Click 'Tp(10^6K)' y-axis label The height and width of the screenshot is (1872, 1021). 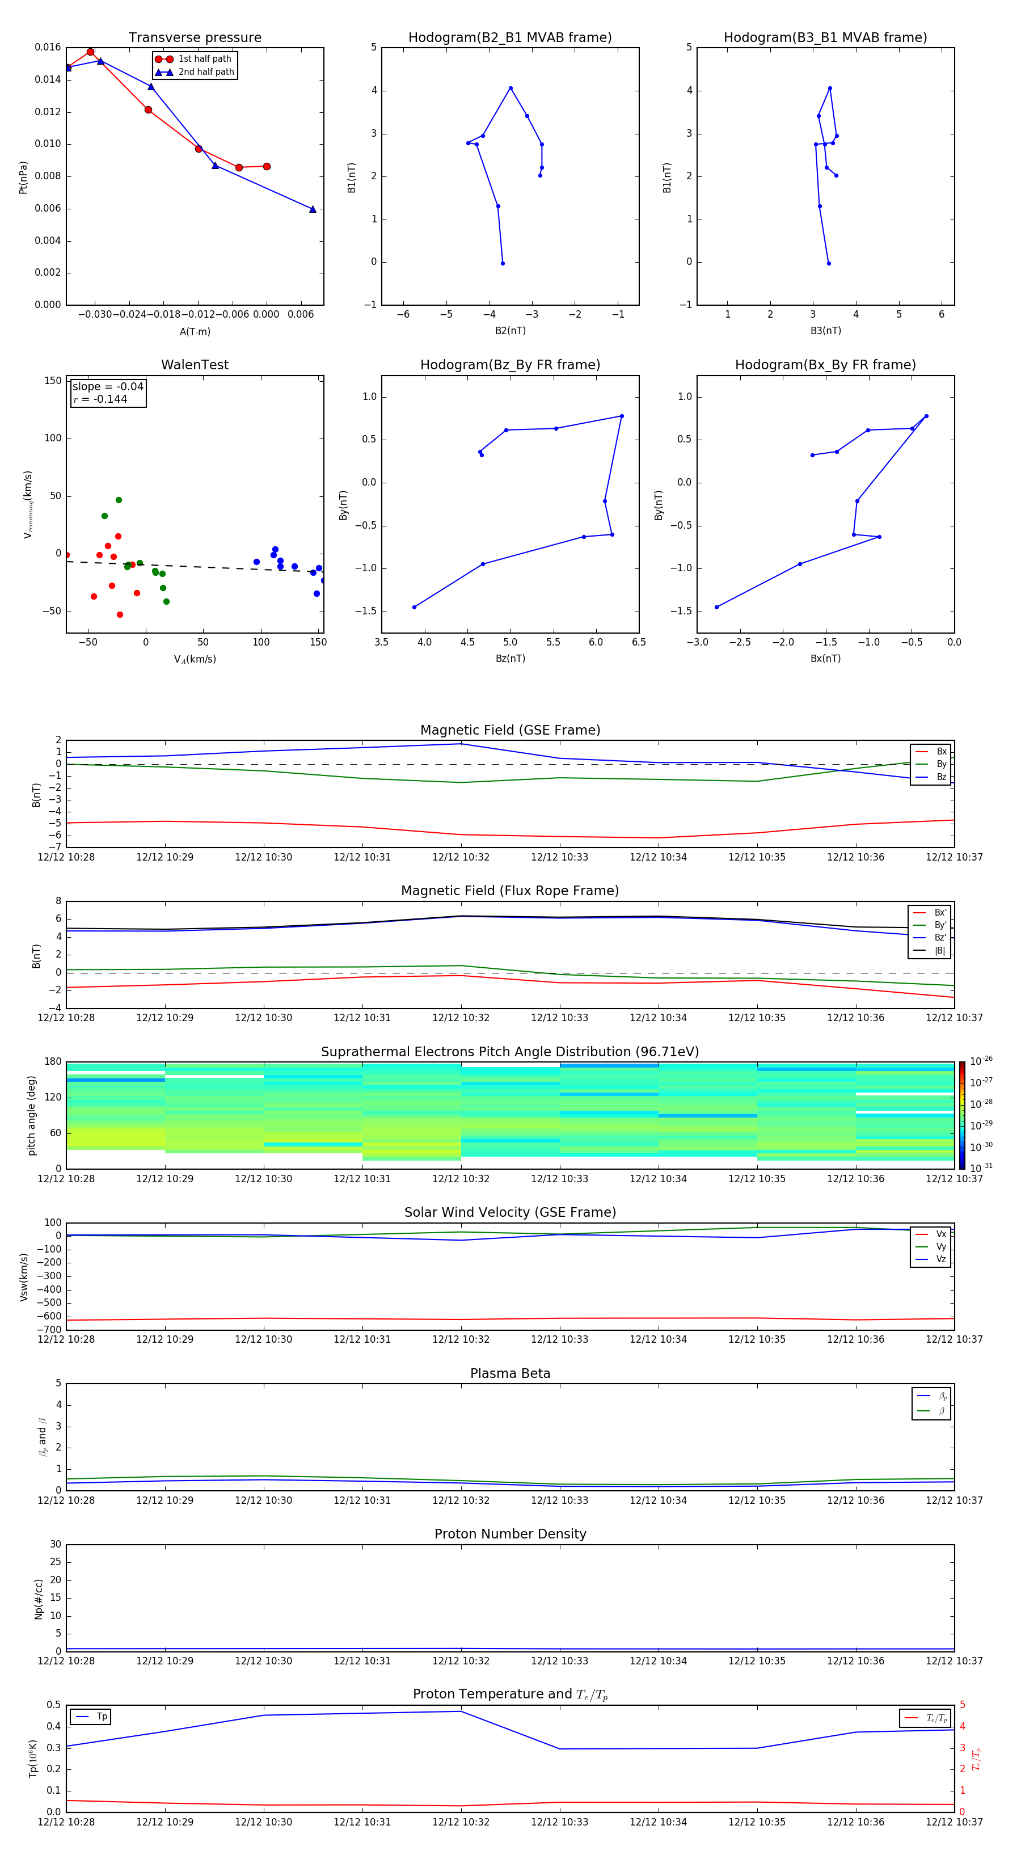(x=33, y=1759)
